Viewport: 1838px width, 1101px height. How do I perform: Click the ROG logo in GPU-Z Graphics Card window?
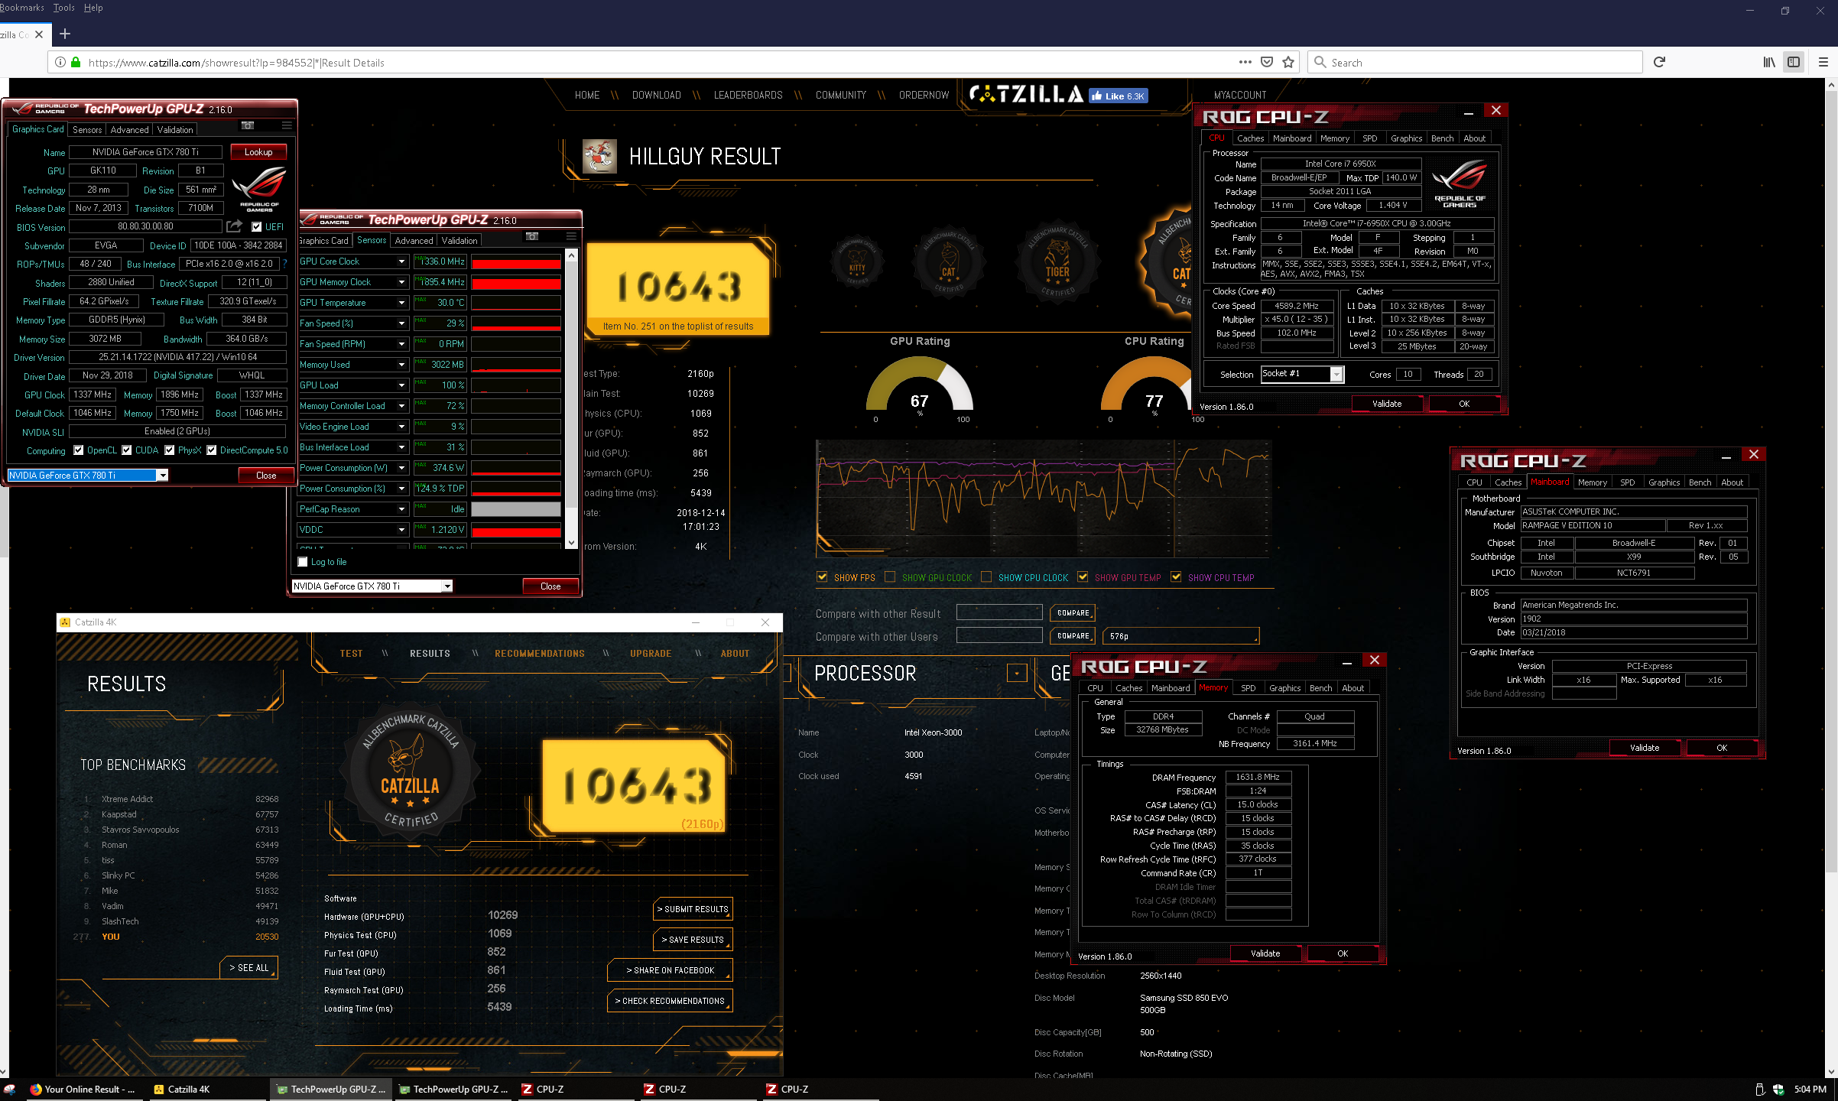click(259, 188)
